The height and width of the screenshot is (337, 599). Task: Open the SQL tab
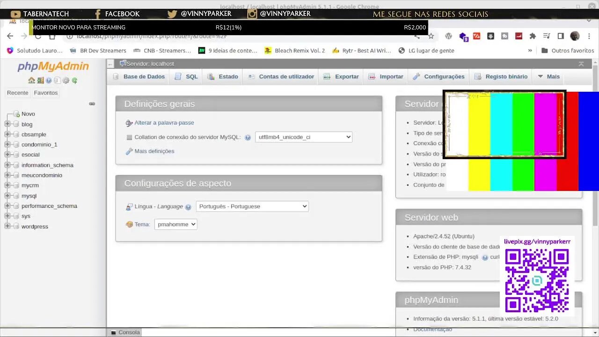[186, 77]
